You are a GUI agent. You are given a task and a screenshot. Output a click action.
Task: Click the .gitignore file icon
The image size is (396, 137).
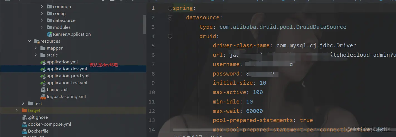click(24, 117)
